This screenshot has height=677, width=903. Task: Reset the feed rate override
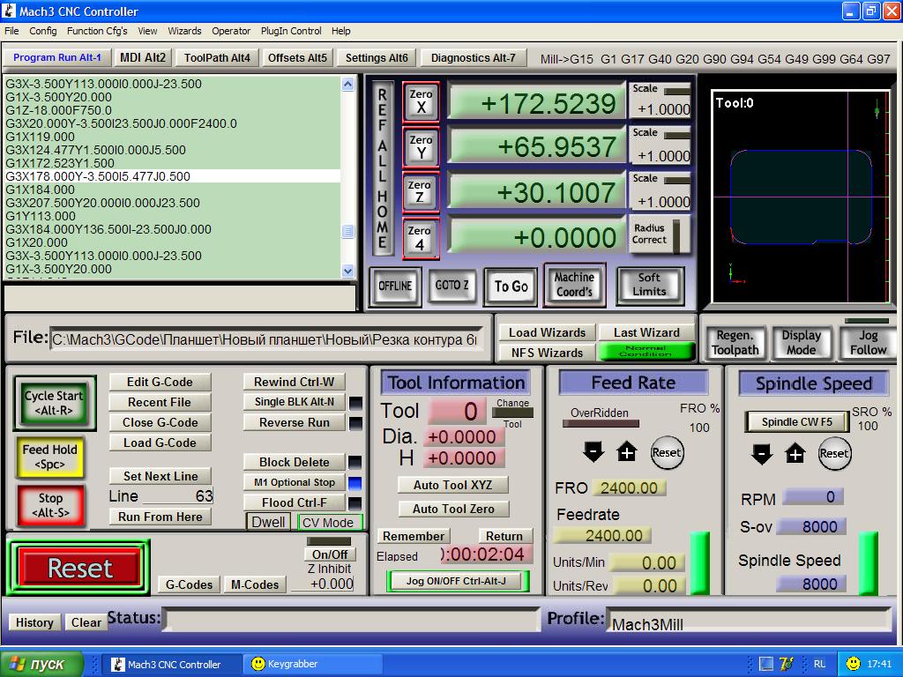coord(667,452)
